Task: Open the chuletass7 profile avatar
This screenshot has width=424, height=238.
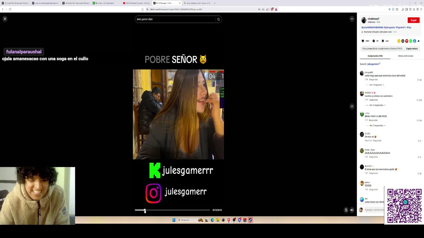Action: (x=364, y=20)
